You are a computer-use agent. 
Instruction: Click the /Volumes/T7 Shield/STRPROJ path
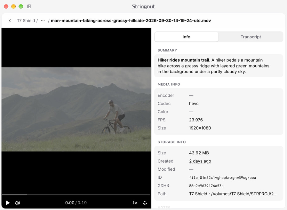[x=244, y=194]
